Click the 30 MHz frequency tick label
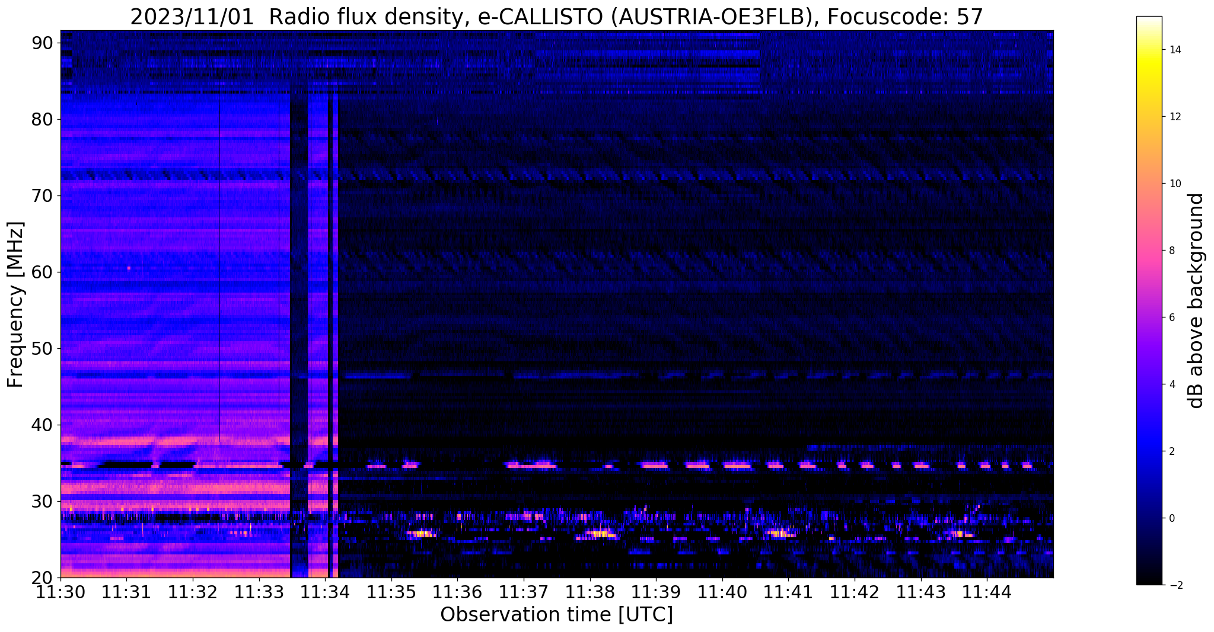Image resolution: width=1214 pixels, height=632 pixels. (43, 501)
